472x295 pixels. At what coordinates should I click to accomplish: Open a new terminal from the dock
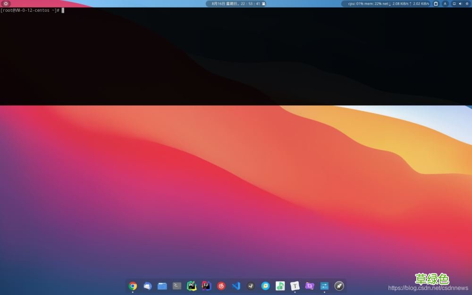[x=177, y=286]
